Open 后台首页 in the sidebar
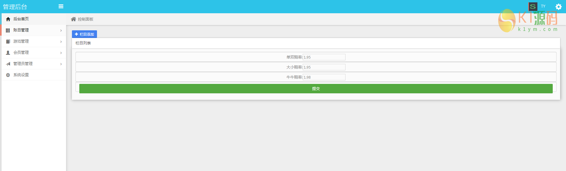 coord(34,19)
